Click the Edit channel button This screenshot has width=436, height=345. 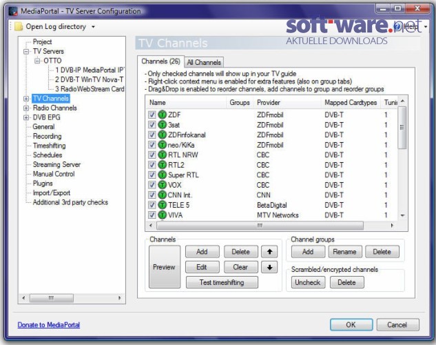202,267
